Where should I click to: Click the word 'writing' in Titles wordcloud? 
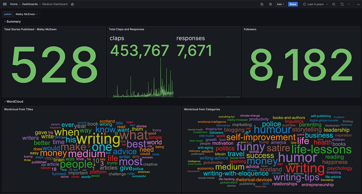click(x=98, y=139)
